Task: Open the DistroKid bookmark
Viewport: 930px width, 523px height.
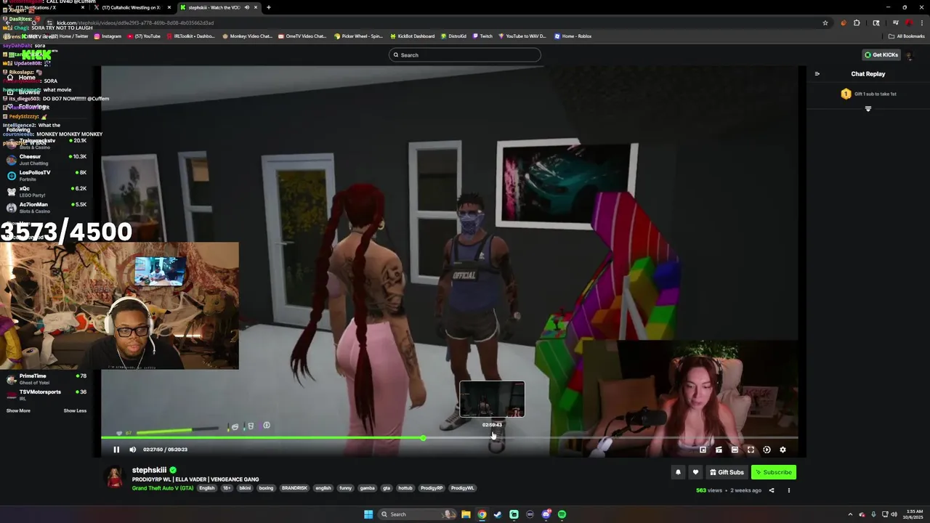Action: click(454, 36)
